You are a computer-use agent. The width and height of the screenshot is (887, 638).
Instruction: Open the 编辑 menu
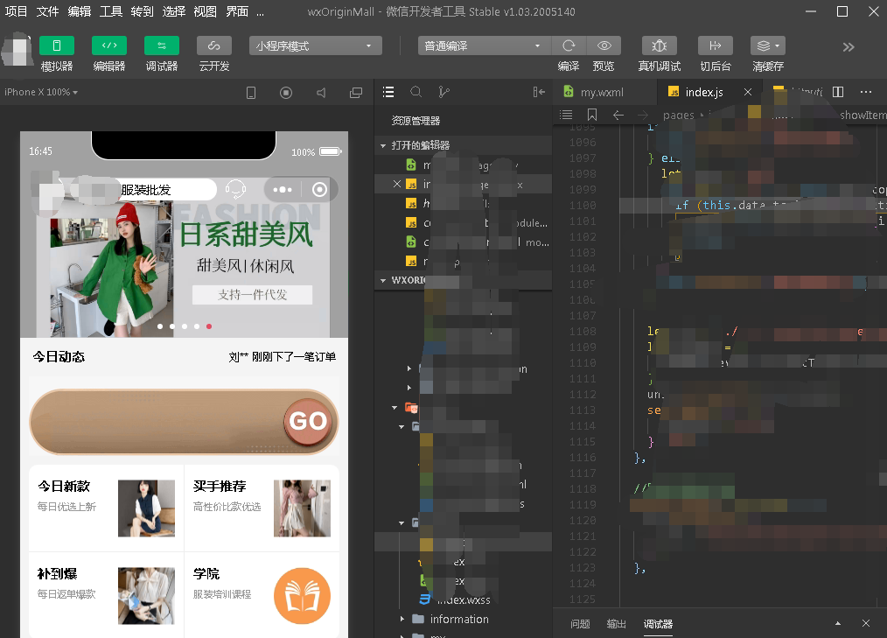[80, 11]
